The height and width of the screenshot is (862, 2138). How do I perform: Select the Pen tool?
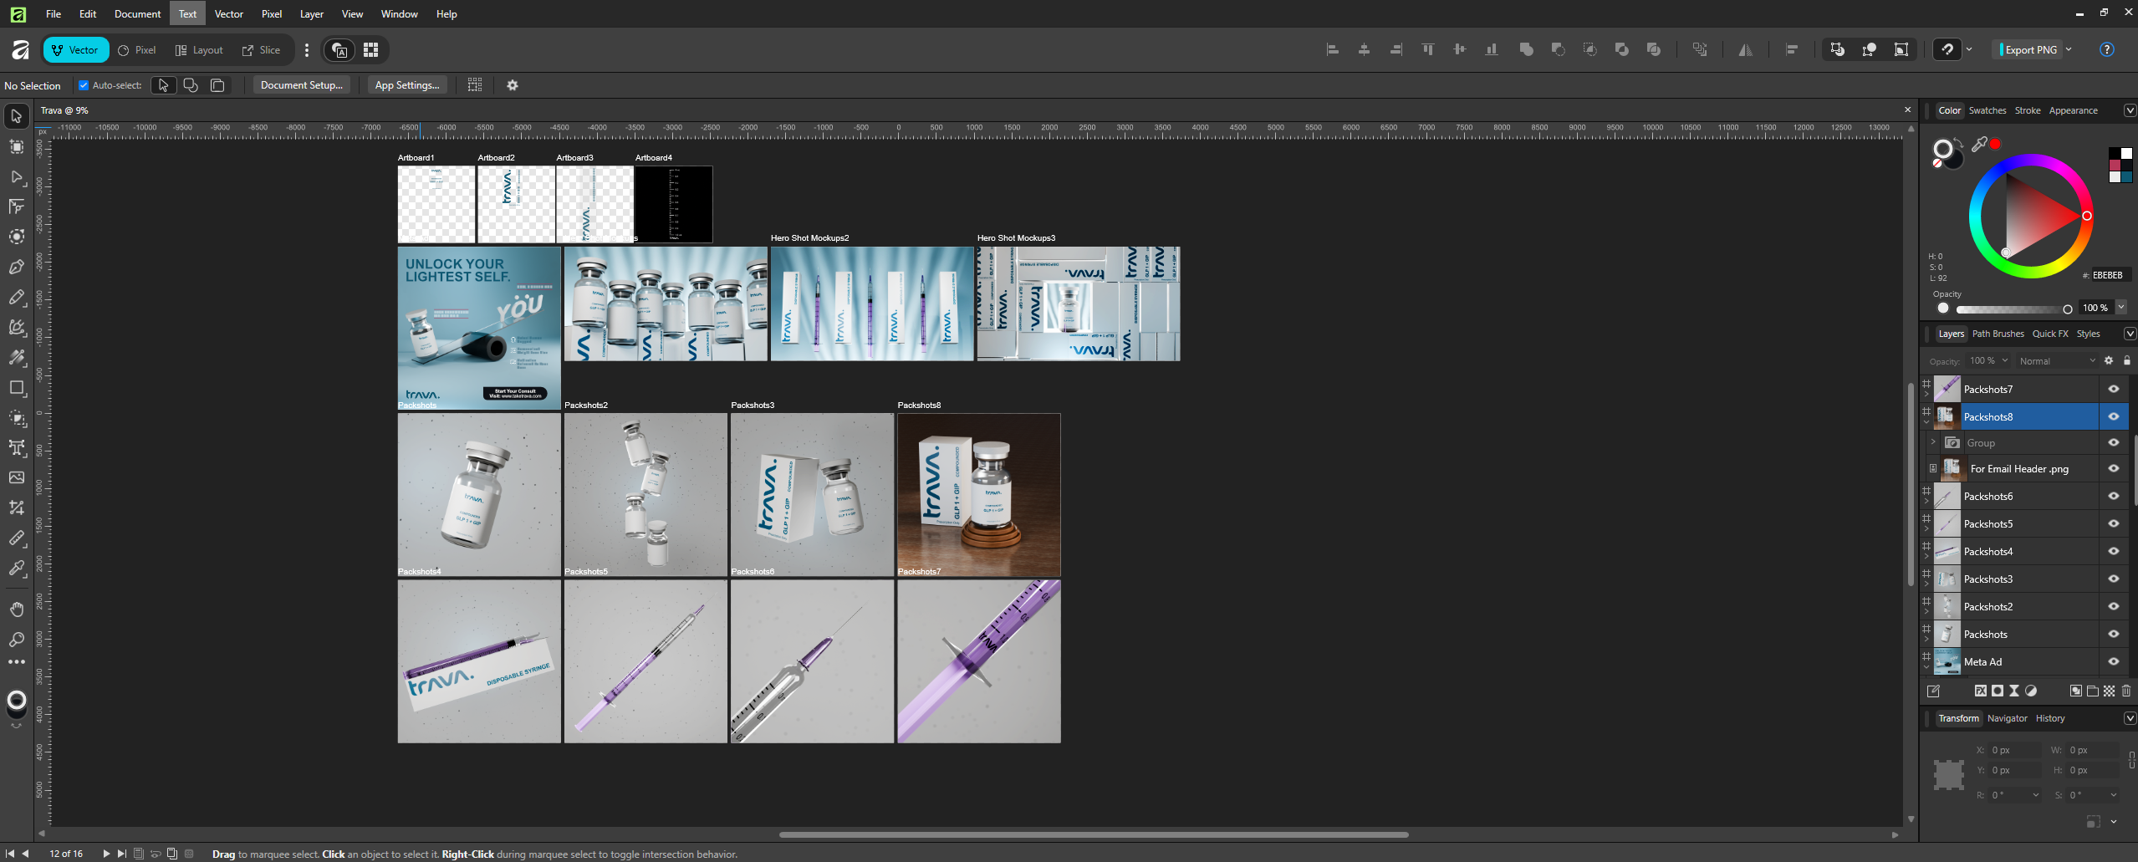pos(17,268)
